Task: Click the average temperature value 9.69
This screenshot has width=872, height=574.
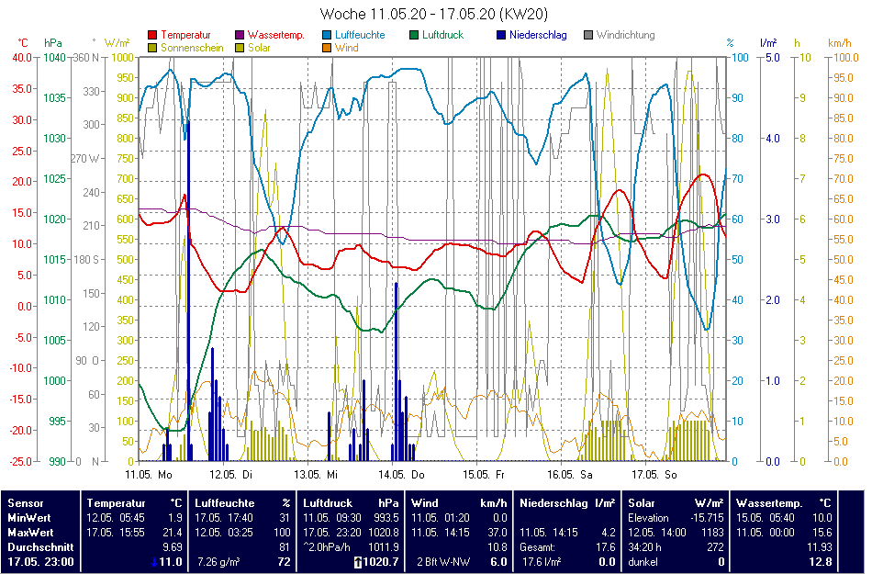Action: [173, 547]
